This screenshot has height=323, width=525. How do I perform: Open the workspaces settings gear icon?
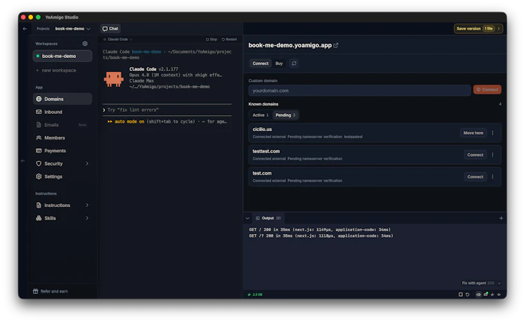point(85,43)
